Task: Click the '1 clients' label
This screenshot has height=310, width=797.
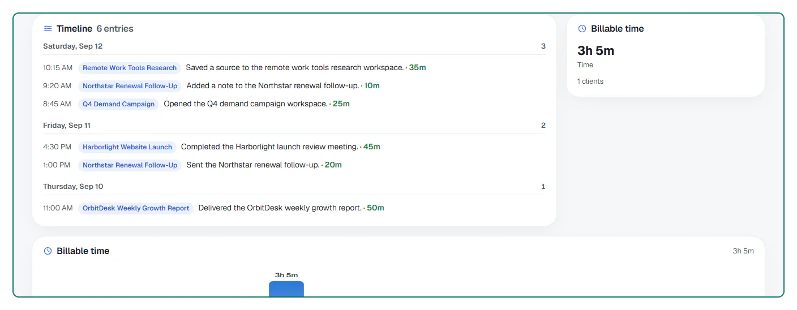Action: pyautogui.click(x=590, y=81)
